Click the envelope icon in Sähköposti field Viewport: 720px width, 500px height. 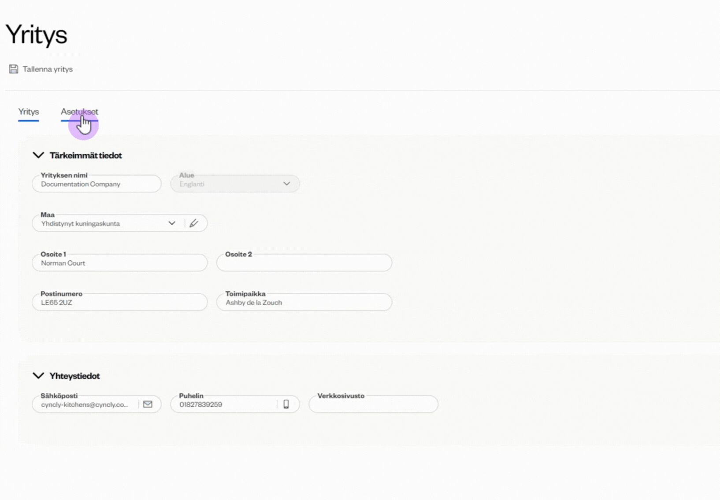point(148,404)
